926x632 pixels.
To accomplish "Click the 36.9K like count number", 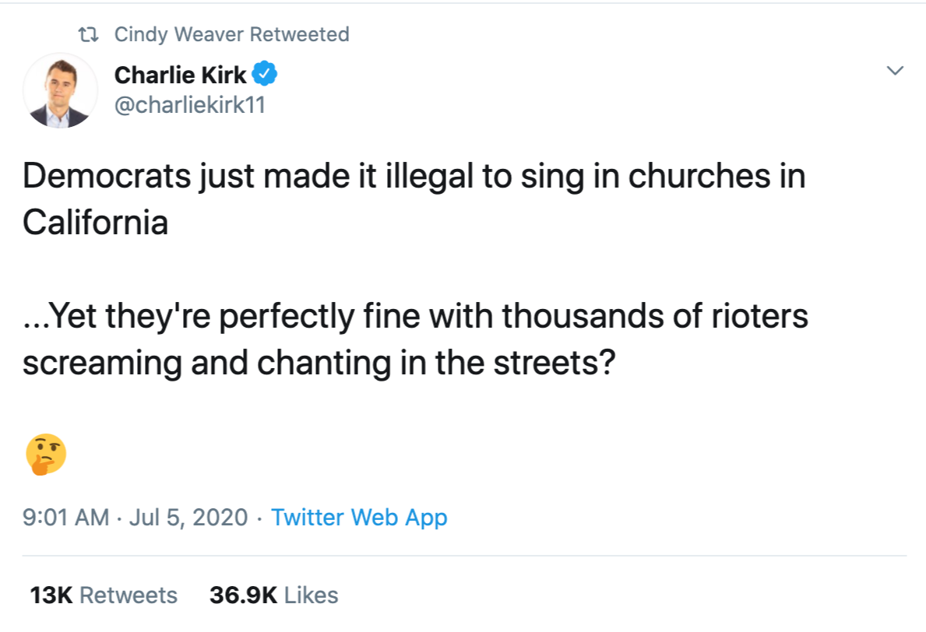I will pyautogui.click(x=243, y=595).
